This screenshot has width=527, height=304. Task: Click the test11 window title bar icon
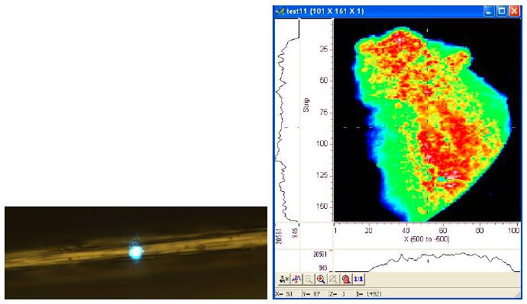pos(280,11)
